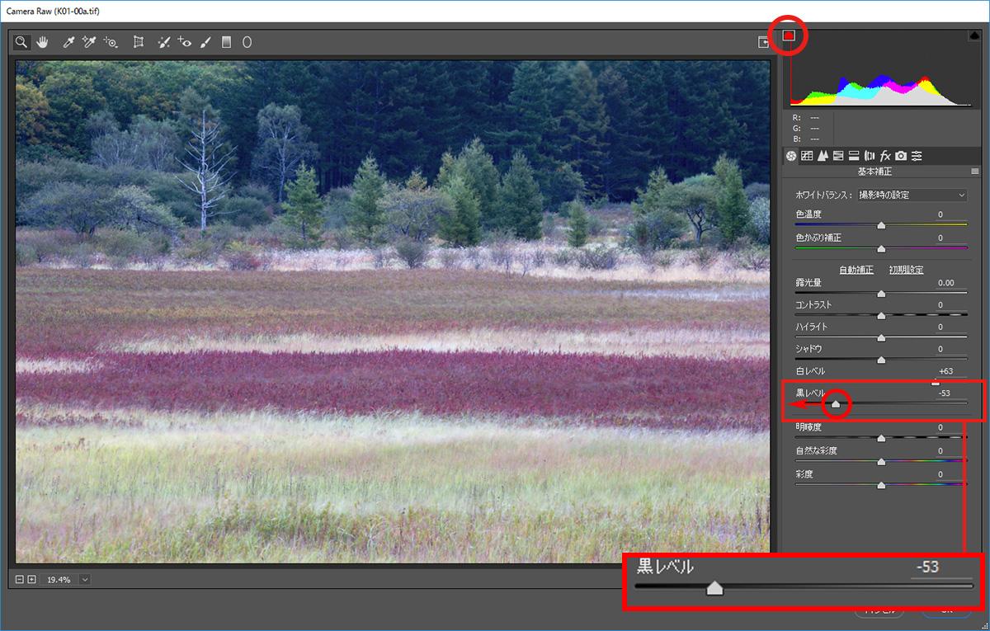
Task: Toggle full screen mode icon
Action: click(x=764, y=42)
